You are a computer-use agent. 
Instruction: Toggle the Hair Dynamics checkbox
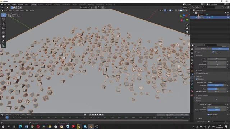click(x=197, y=73)
